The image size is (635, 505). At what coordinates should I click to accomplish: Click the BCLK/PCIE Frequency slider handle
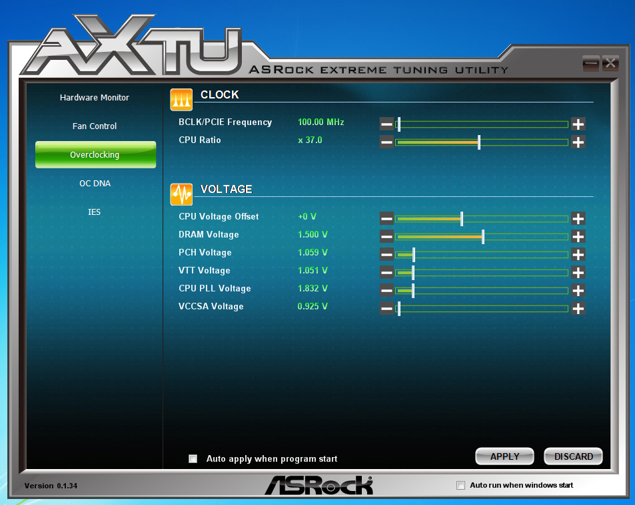pos(399,124)
